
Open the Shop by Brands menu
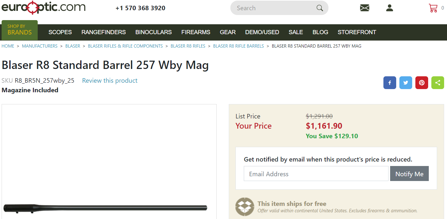pyautogui.click(x=19, y=30)
